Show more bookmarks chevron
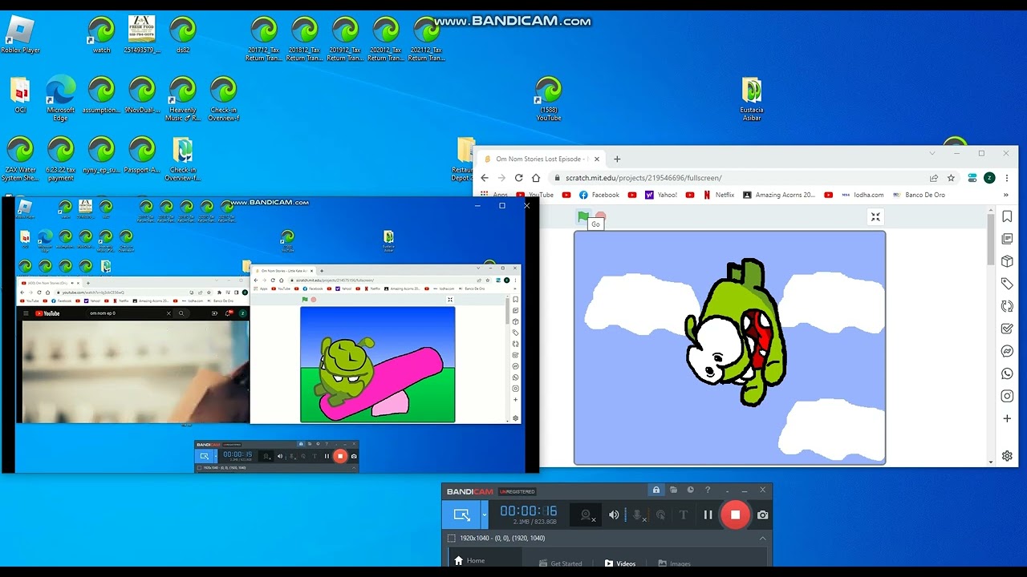This screenshot has width=1027, height=577. tap(1006, 195)
